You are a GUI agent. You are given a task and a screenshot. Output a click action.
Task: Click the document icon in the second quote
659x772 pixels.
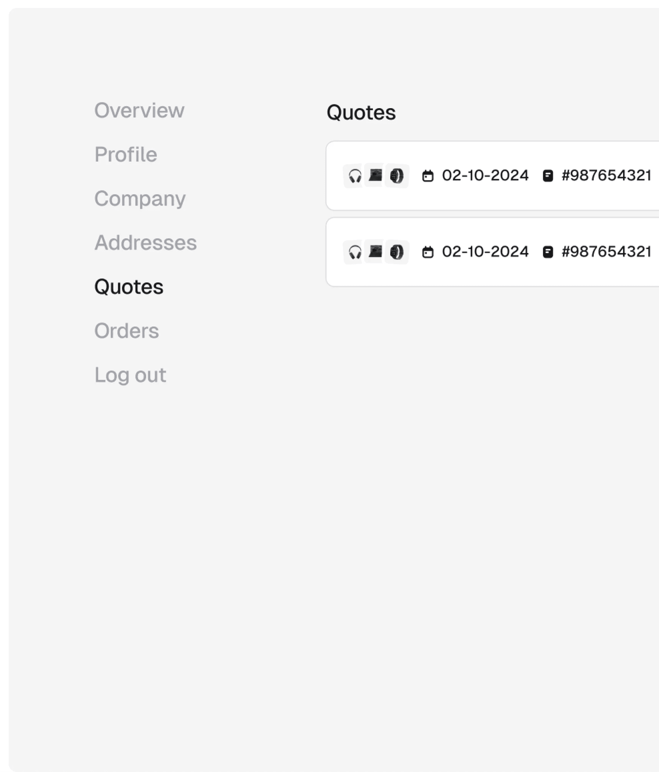tap(548, 252)
